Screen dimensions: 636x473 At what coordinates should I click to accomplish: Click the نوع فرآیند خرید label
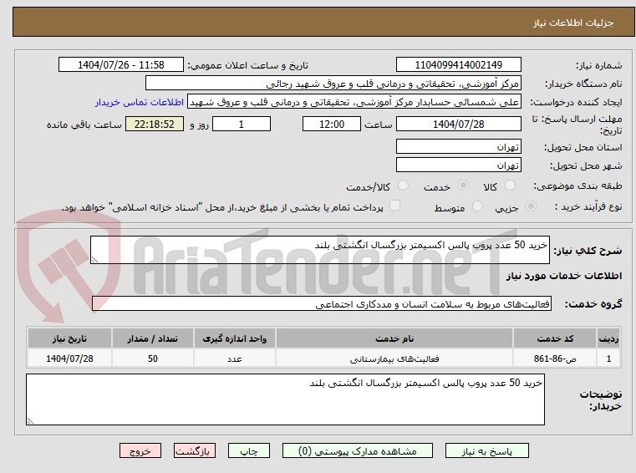coord(588,206)
